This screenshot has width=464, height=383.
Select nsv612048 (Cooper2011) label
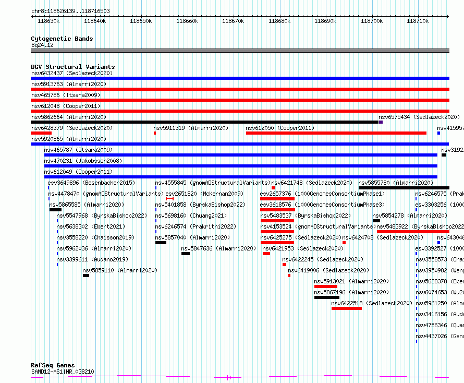click(66, 106)
